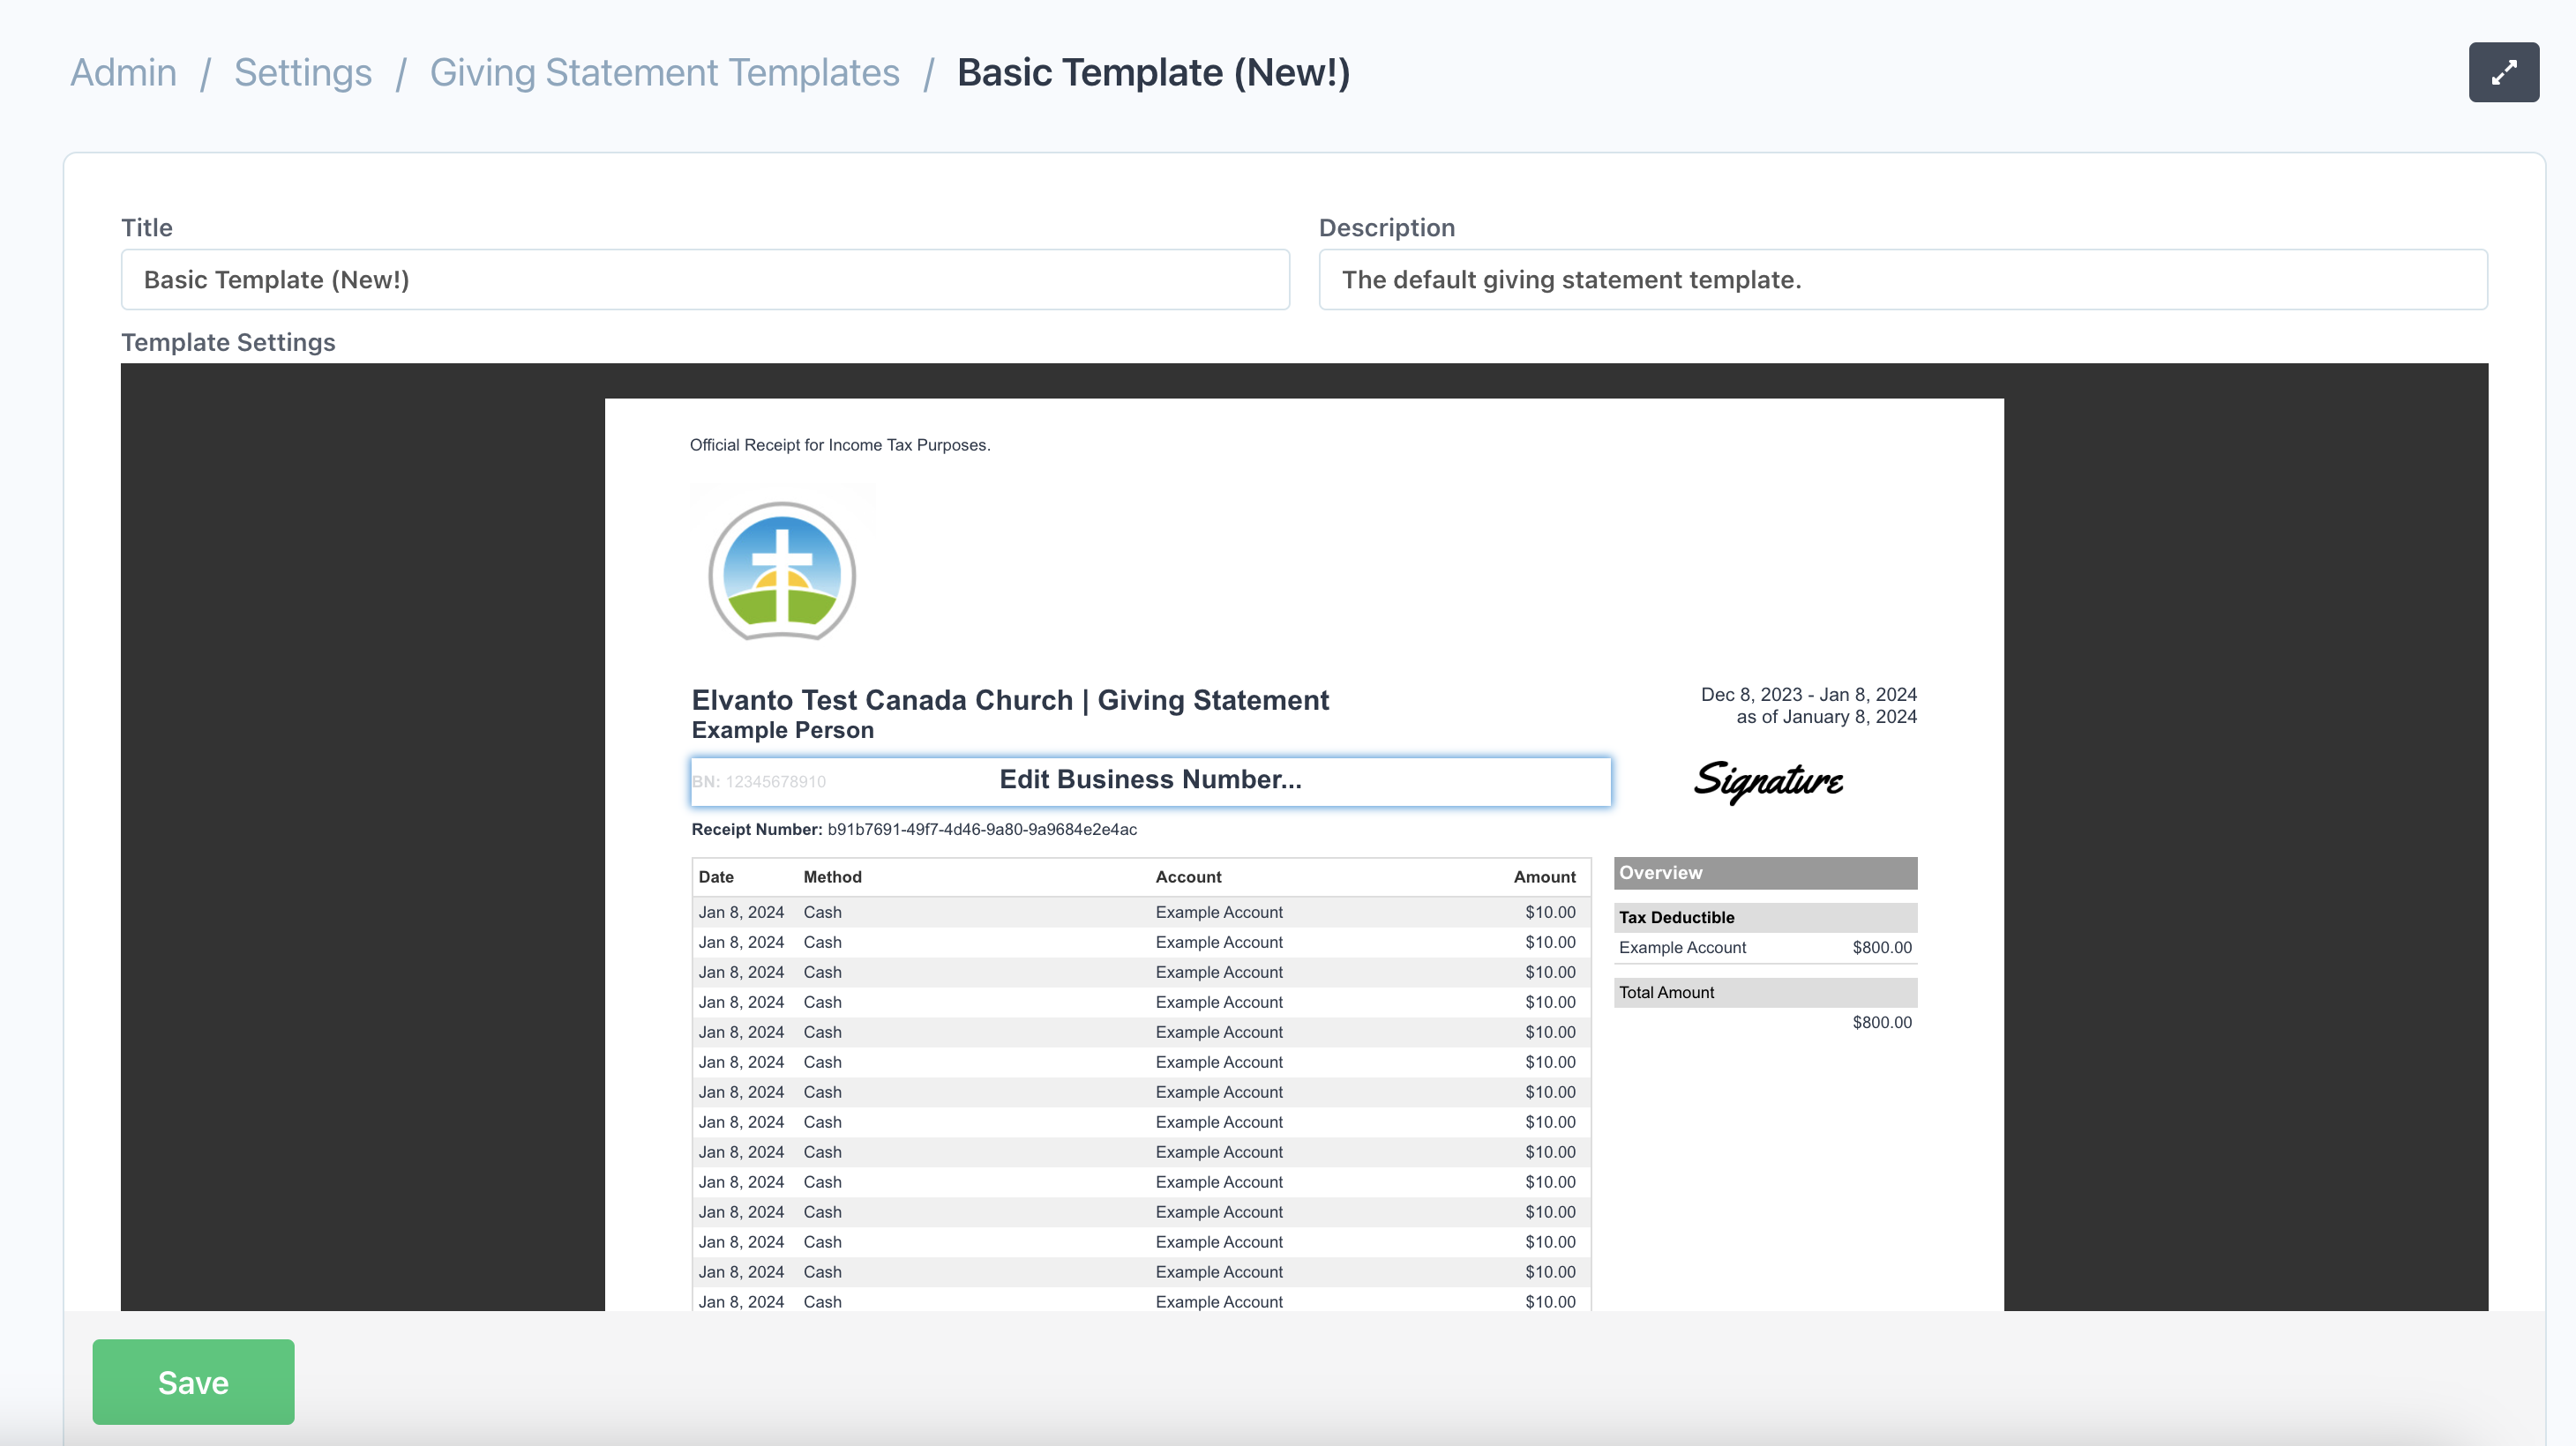Image resolution: width=2576 pixels, height=1446 pixels.
Task: Focus the Description text field
Action: click(x=1902, y=280)
